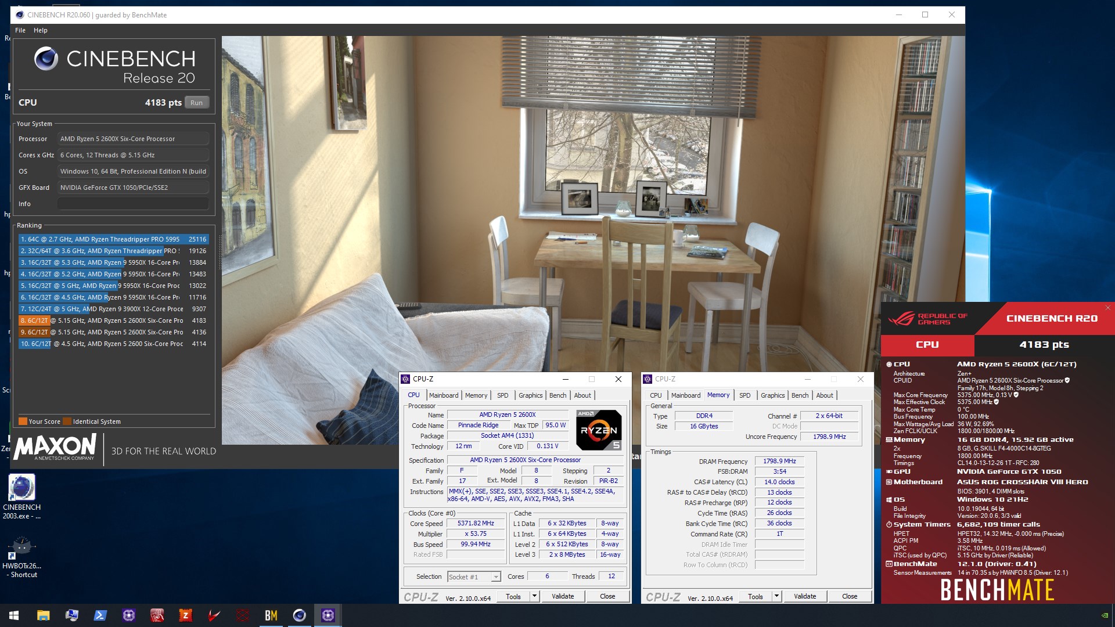Image resolution: width=1115 pixels, height=627 pixels.
Task: Open the red wireframe sphere taskbar app
Action: point(243,615)
